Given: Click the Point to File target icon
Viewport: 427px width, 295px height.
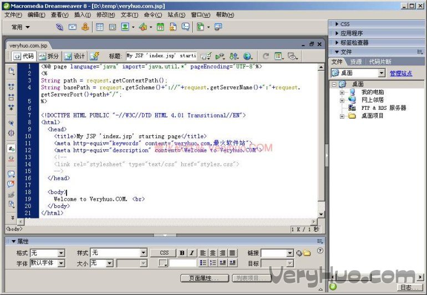Looking at the screenshot, I should tap(299, 253).
